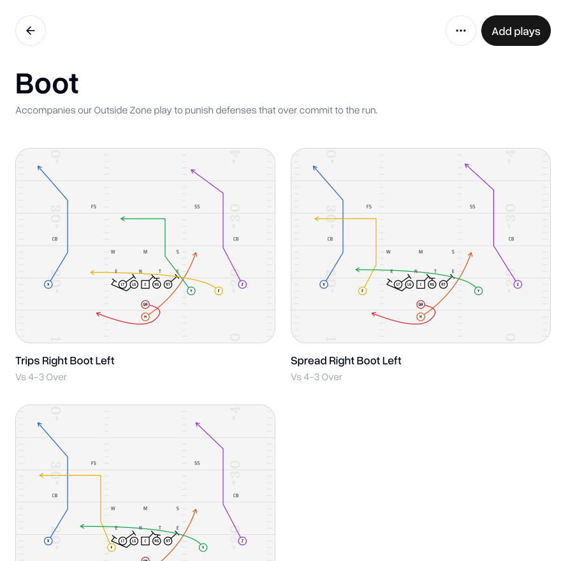The image size is (561, 561).
Task: Select the yellow F marker in Spread Right play
Action: pyautogui.click(x=363, y=291)
